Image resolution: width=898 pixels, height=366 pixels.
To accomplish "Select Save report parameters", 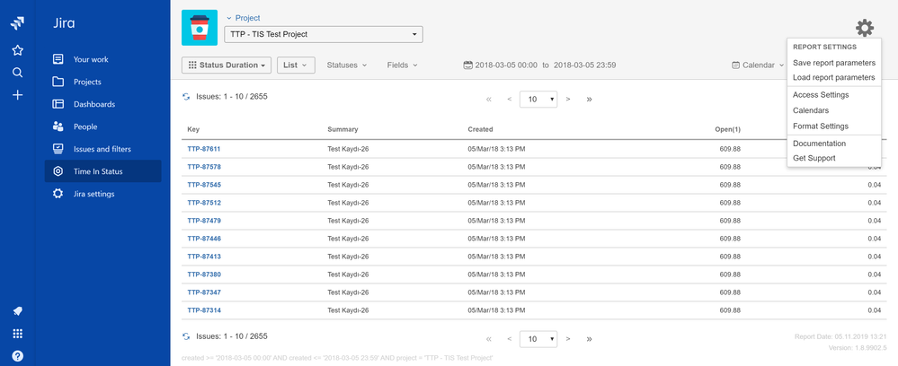I will click(834, 63).
